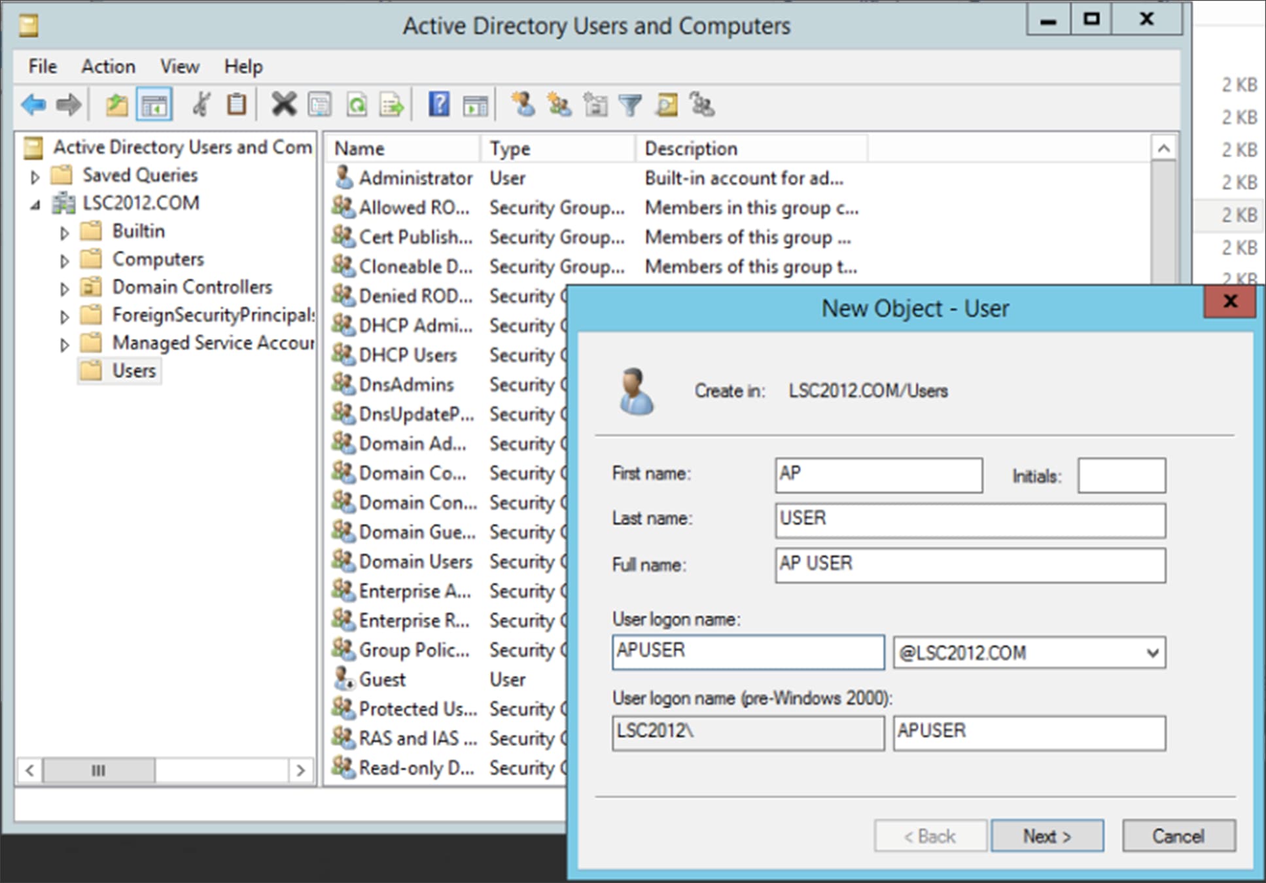Open the View menu

coord(180,66)
